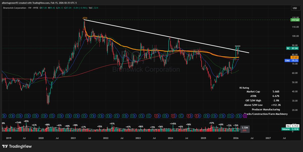
Task: Select the white descending trendline
Action: tap(167, 36)
